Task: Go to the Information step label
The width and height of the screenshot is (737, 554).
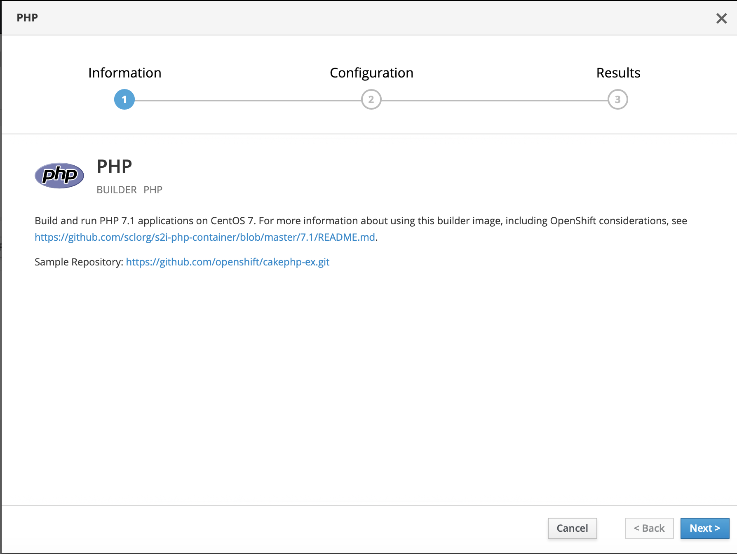Action: pyautogui.click(x=125, y=73)
